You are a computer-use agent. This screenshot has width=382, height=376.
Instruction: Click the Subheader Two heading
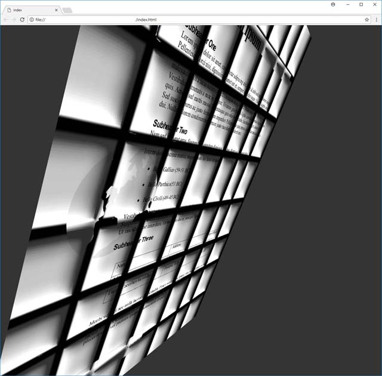click(x=174, y=127)
